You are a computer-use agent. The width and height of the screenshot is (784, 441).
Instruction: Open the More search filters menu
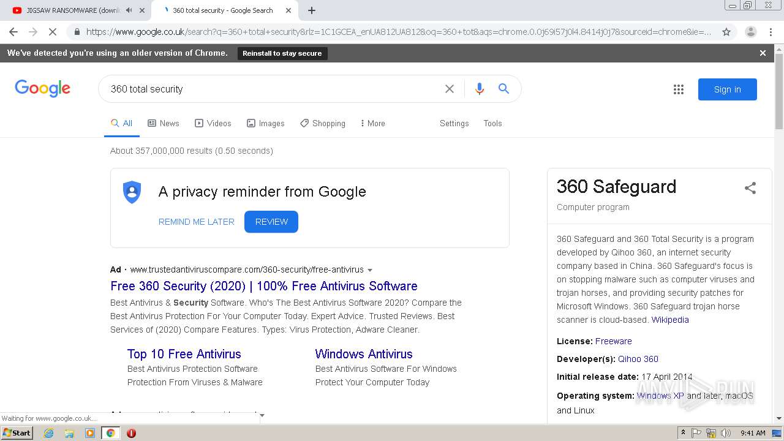(372, 123)
